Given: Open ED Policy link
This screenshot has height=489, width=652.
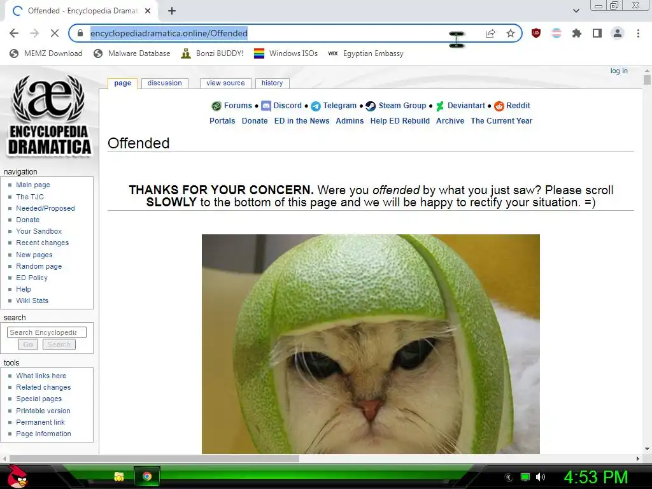Looking at the screenshot, I should pos(32,278).
